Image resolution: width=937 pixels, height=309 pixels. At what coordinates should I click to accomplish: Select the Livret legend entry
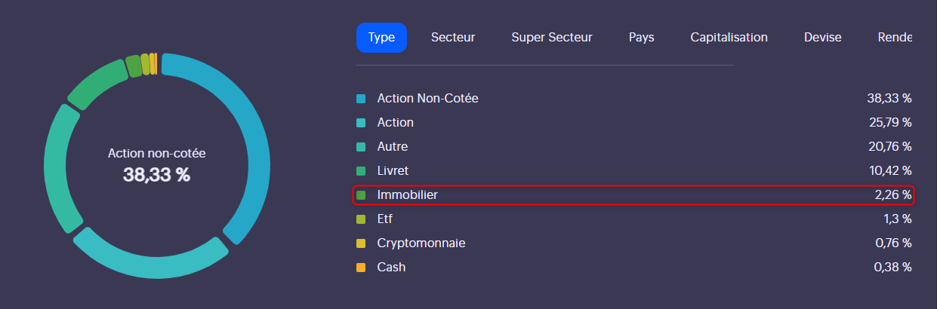[x=633, y=171]
